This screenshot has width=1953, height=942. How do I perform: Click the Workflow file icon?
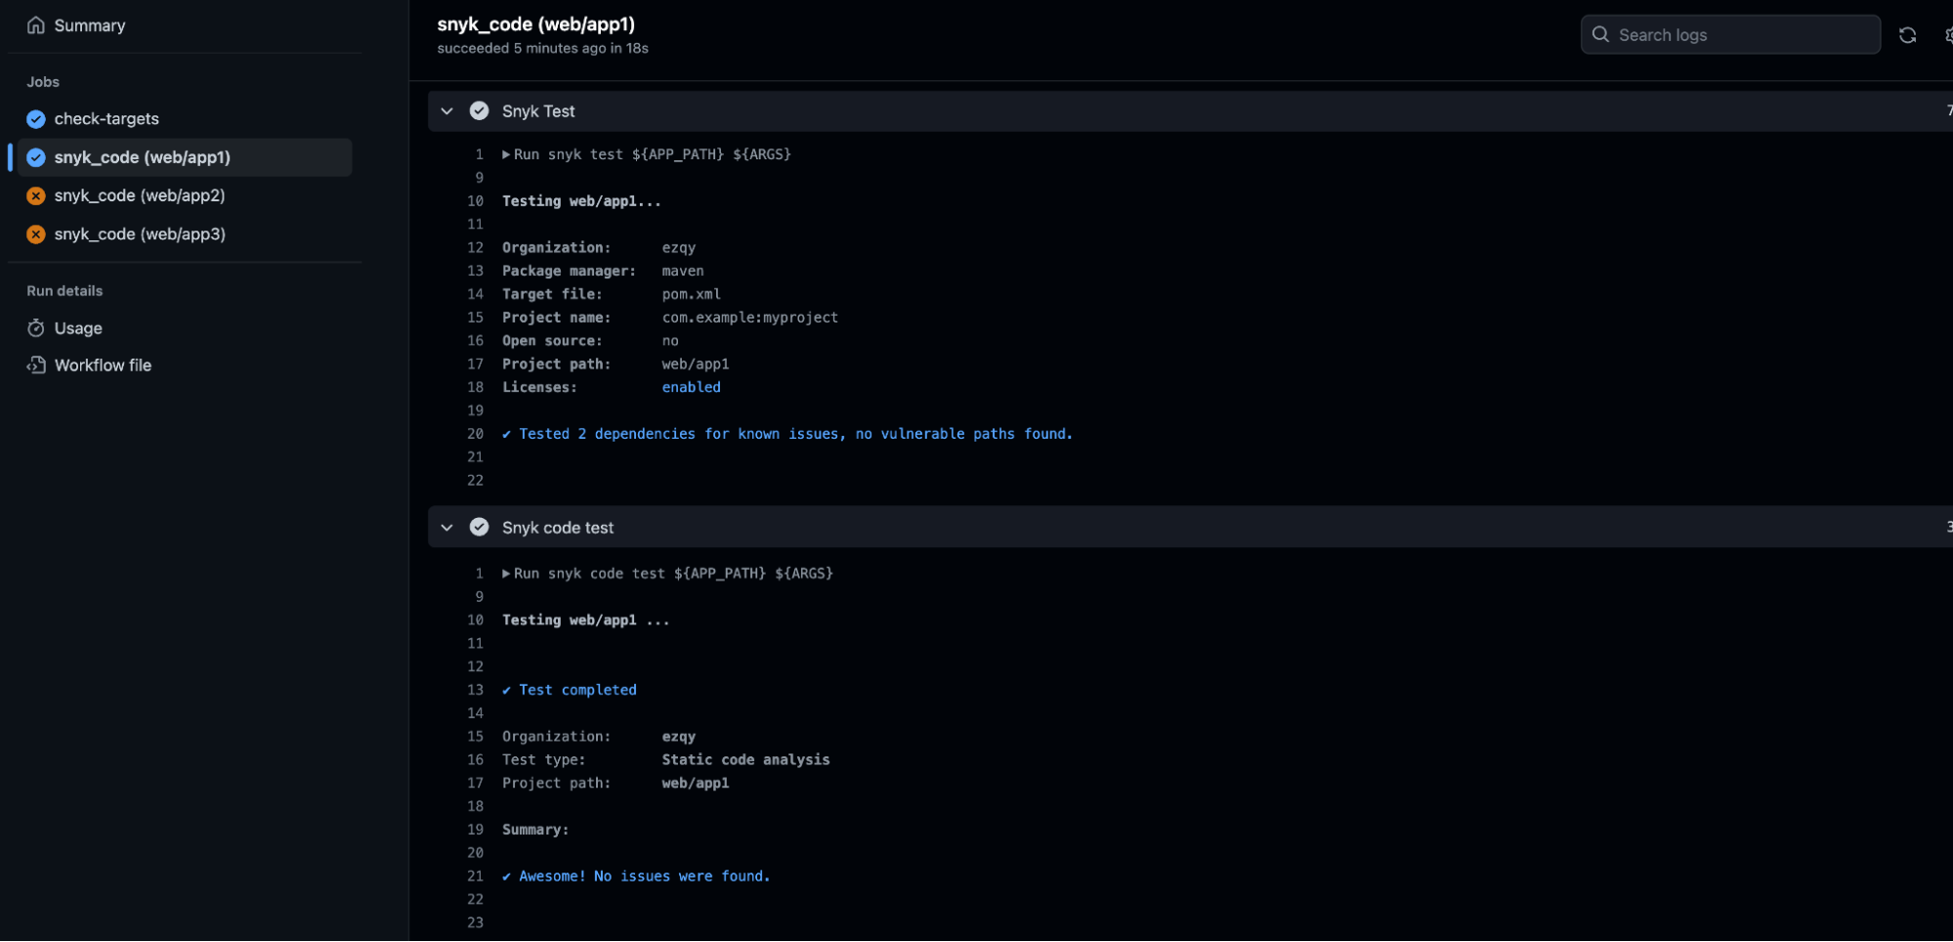point(36,365)
